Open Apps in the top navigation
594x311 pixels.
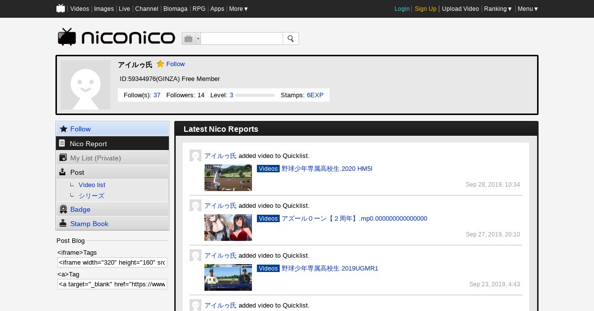[x=217, y=9]
